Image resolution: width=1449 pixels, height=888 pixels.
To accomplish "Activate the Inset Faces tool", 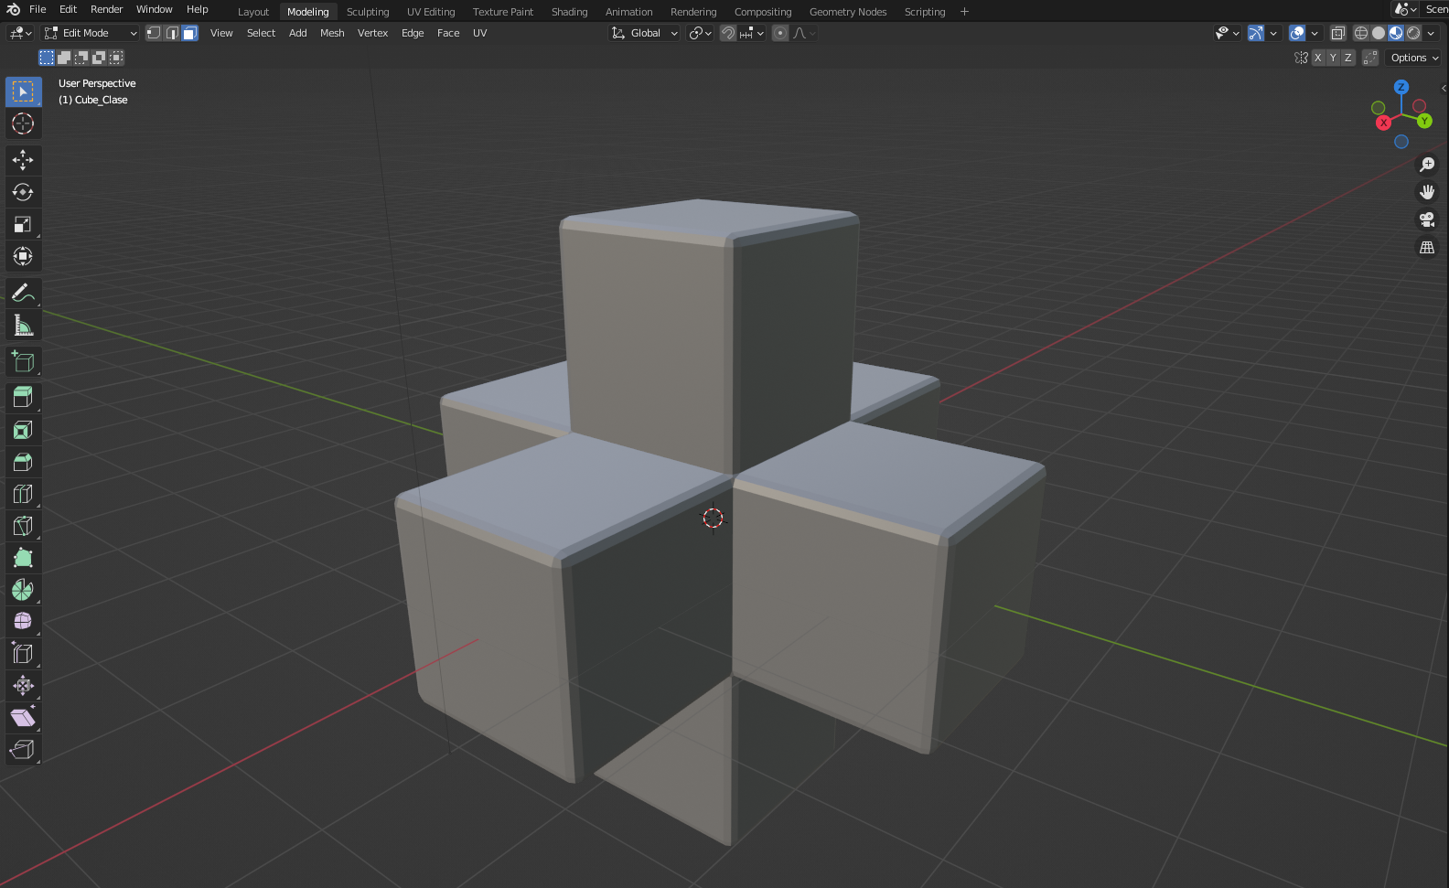I will (23, 430).
